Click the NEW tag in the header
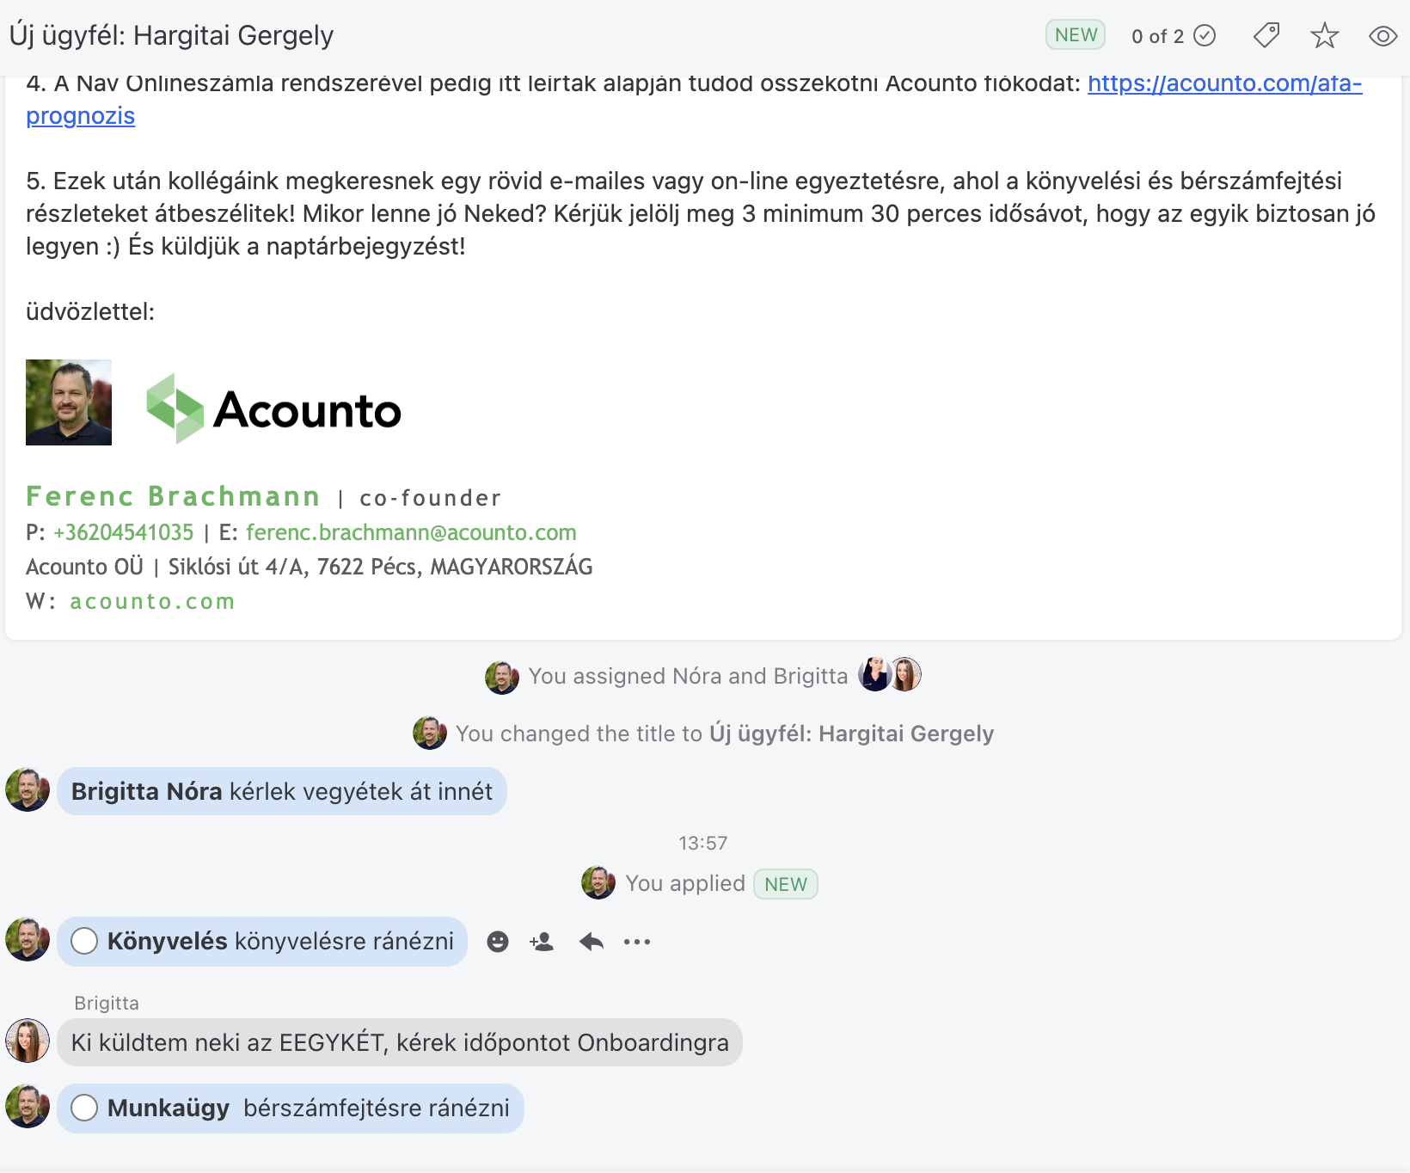The width and height of the screenshot is (1410, 1173). point(1076,35)
